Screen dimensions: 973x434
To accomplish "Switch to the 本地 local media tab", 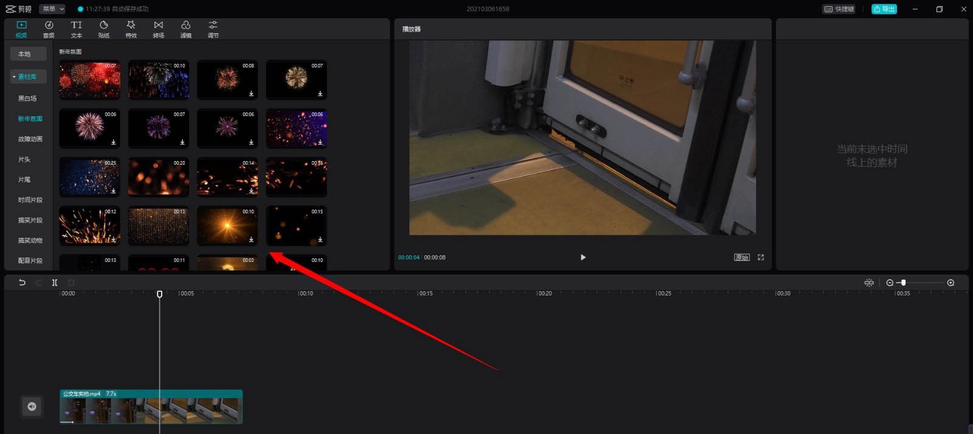I will pos(28,54).
